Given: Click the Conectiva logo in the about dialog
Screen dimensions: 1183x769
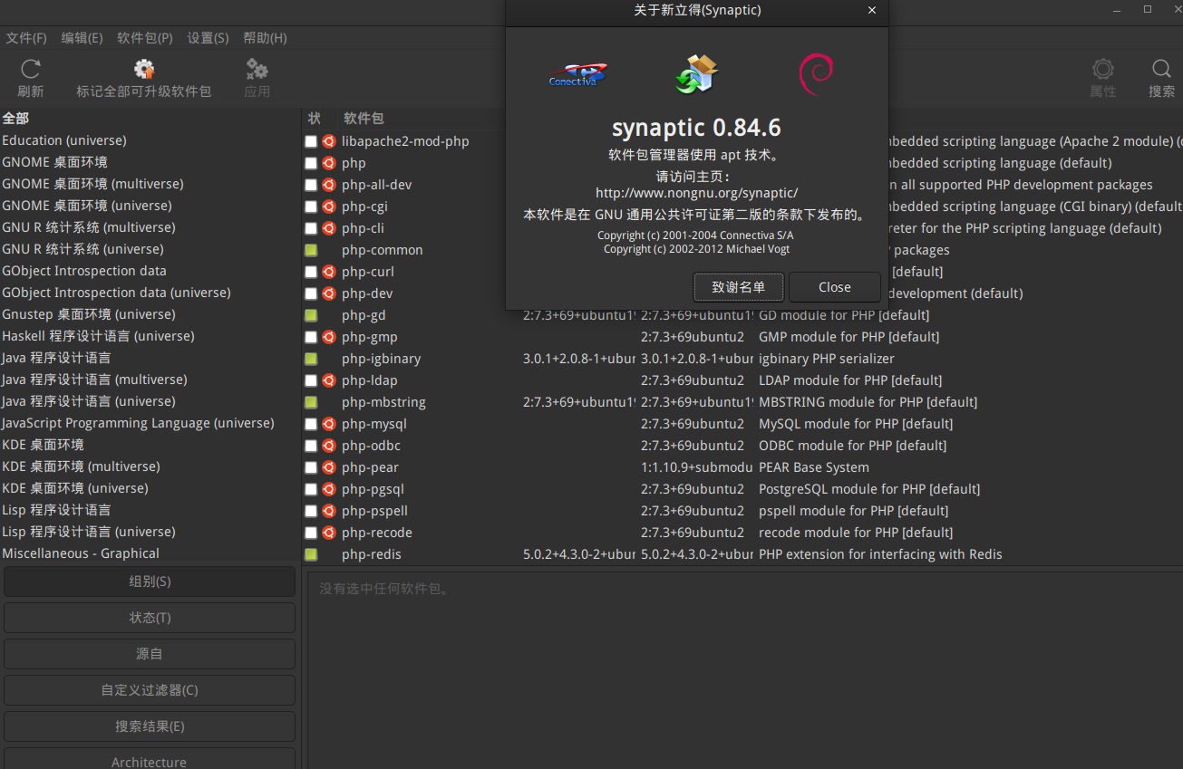Looking at the screenshot, I should (577, 75).
